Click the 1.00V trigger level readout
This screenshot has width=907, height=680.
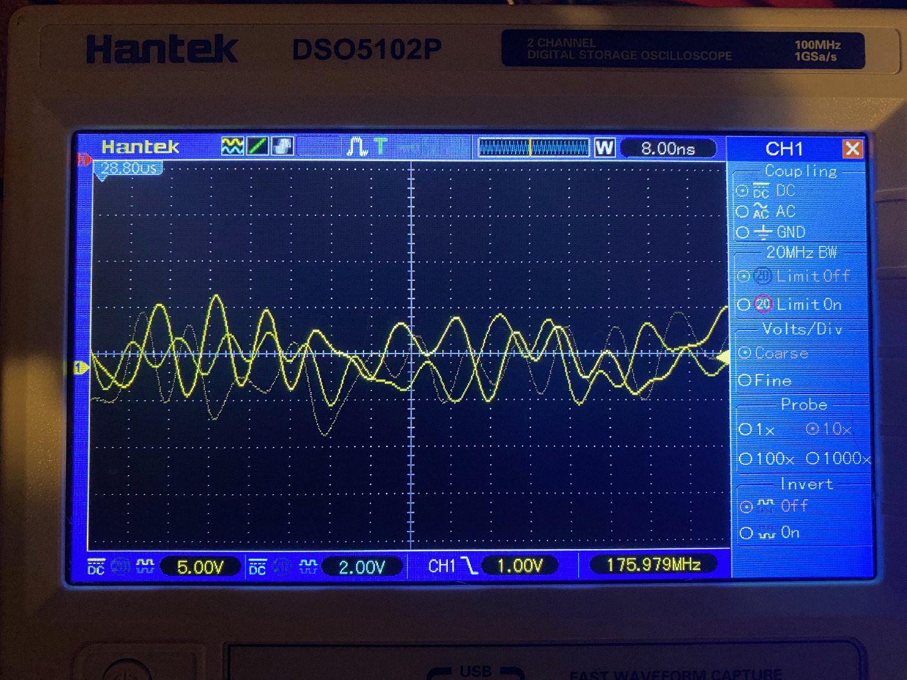pos(520,565)
